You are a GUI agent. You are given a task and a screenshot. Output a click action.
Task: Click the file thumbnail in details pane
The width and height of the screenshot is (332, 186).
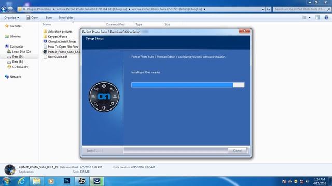[10, 169]
